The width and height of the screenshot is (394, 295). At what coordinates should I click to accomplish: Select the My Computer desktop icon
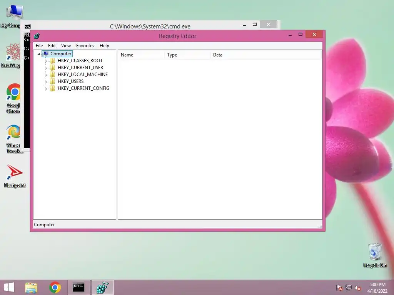pos(11,17)
